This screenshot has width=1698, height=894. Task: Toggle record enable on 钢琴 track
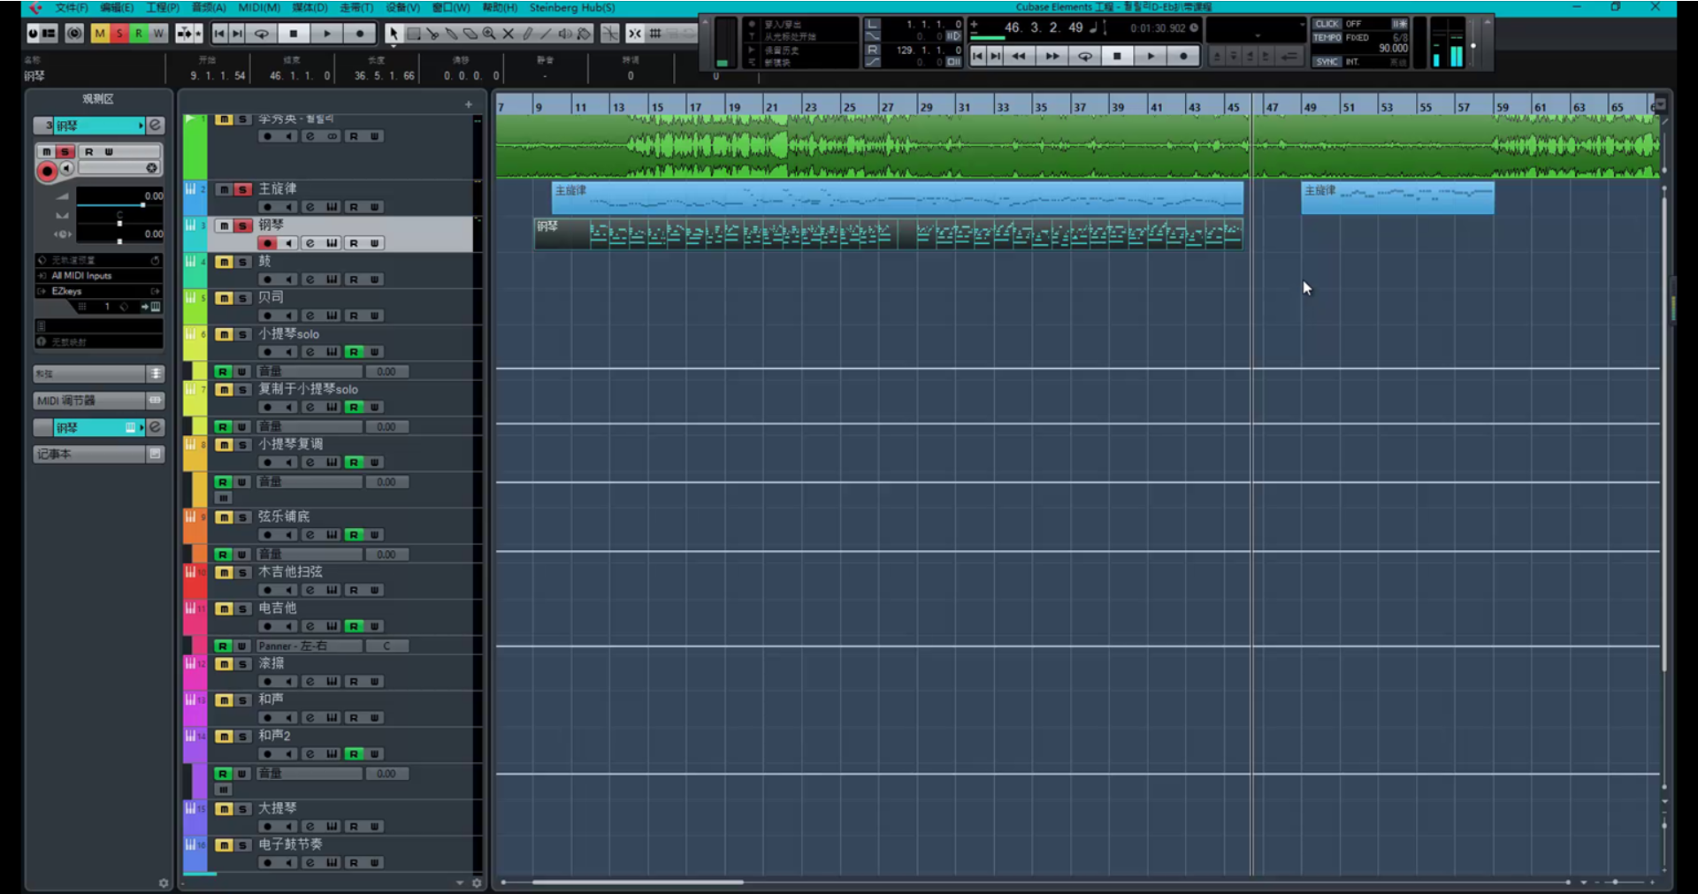[x=267, y=243]
